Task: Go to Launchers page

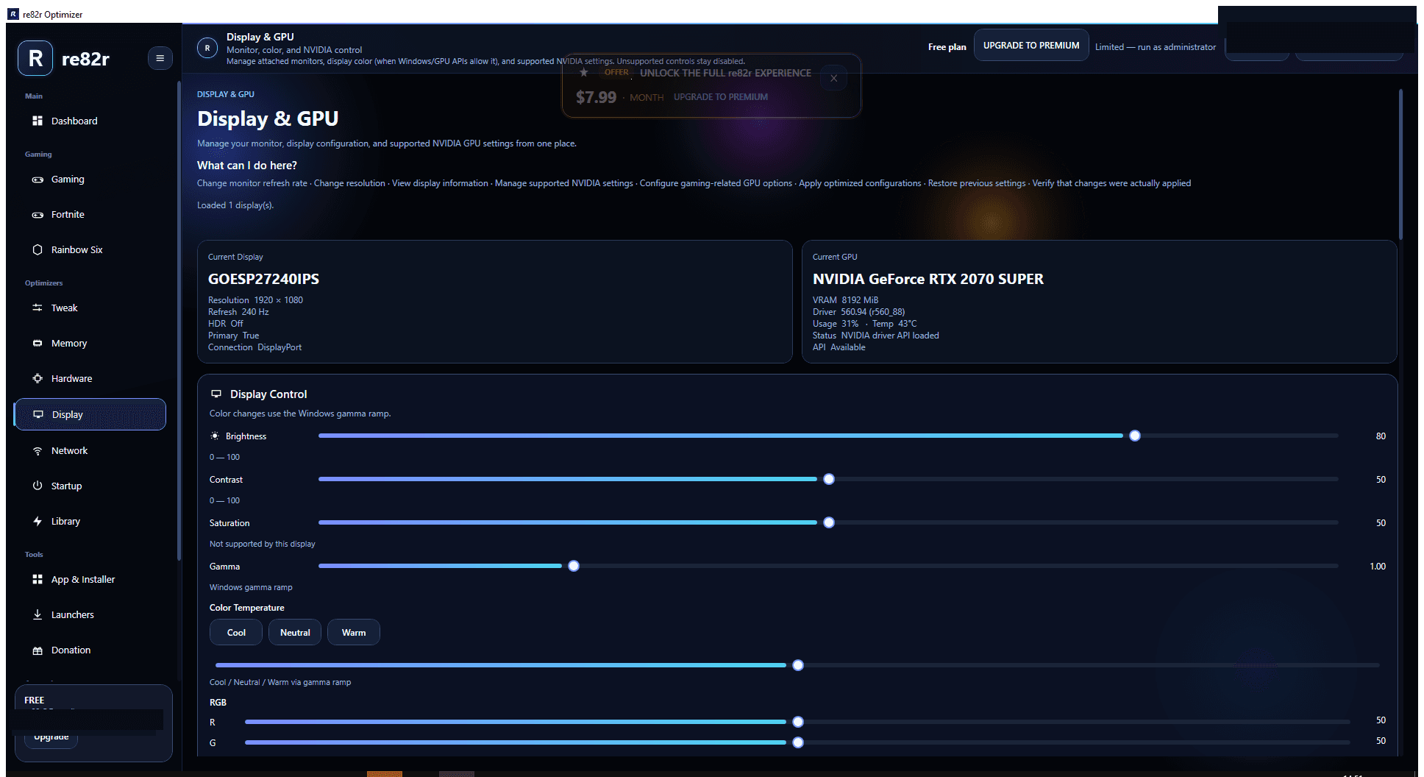Action: (90, 614)
